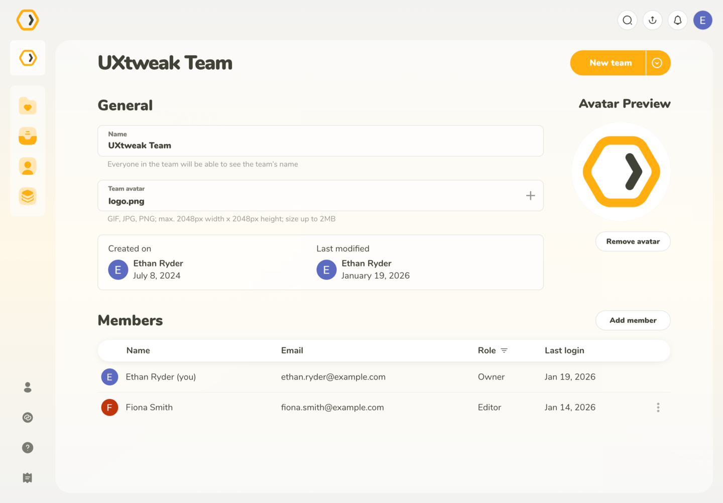The height and width of the screenshot is (503, 723).
Task: Click the Team avatar logo.png field
Action: (320, 196)
